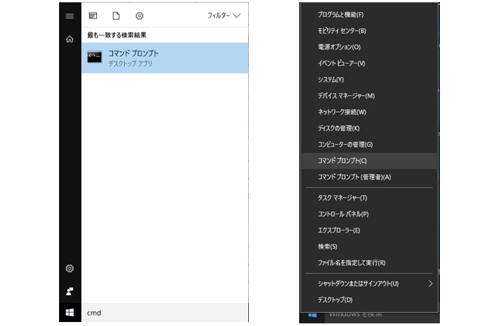Select ファイル名を指定して実行(R)
Image resolution: width=493 pixels, height=326 pixels.
[369, 263]
